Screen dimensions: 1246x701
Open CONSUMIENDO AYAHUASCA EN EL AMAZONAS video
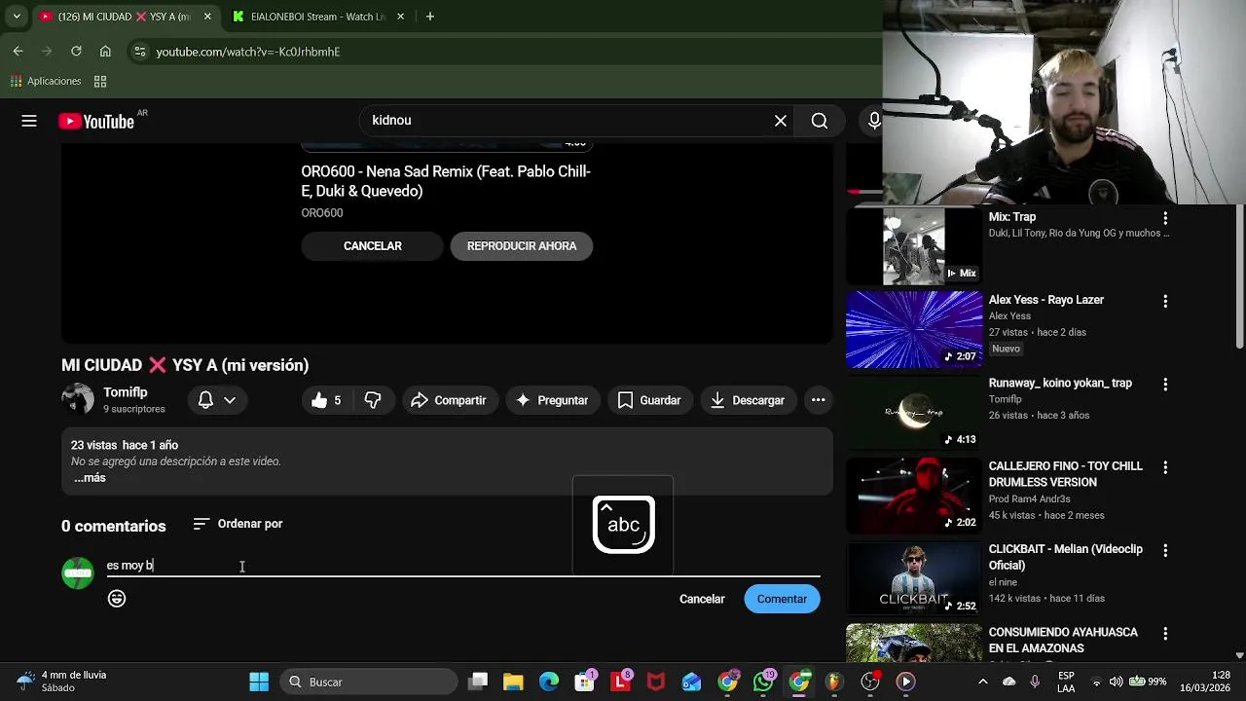(1063, 640)
